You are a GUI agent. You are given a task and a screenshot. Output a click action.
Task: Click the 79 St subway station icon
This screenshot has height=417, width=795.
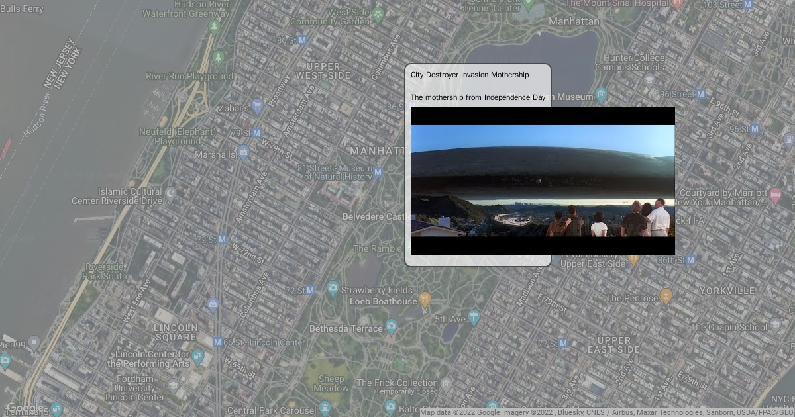coord(257,133)
